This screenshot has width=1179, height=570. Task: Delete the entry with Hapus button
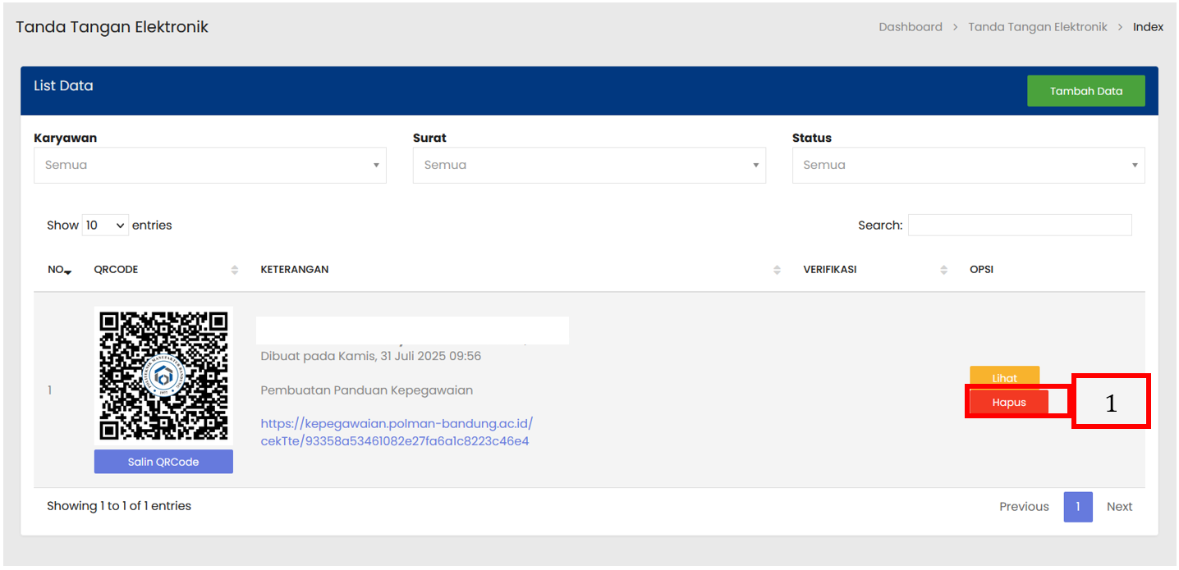click(x=1008, y=403)
